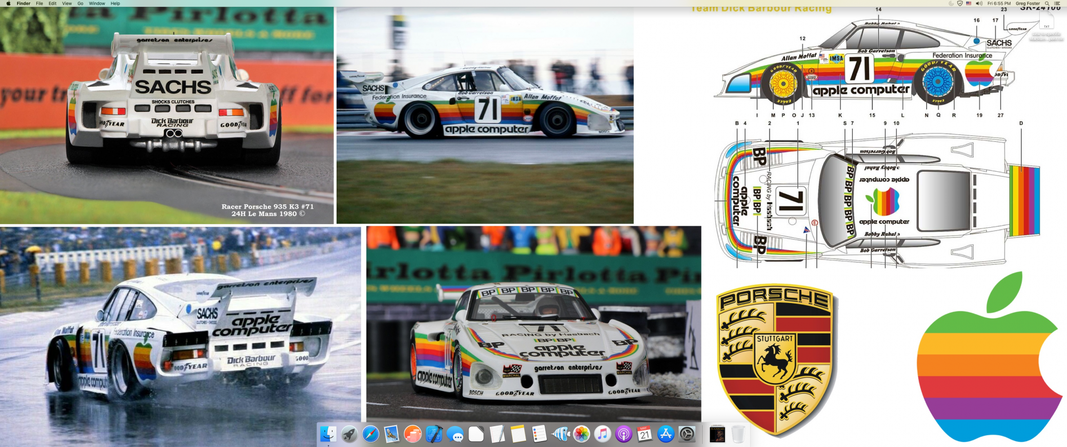Open the orange coin-stack app in Dock
1067x447 pixels.
pos(412,434)
